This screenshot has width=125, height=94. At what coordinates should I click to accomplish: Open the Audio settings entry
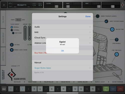coord(62,27)
